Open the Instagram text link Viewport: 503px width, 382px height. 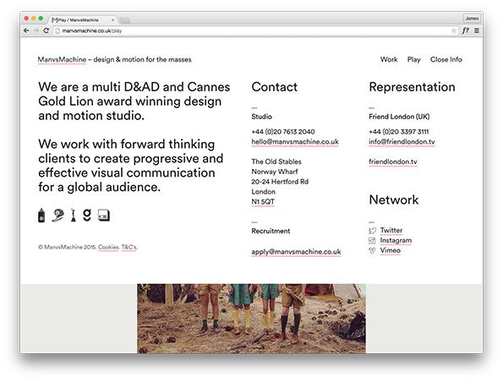(x=396, y=241)
